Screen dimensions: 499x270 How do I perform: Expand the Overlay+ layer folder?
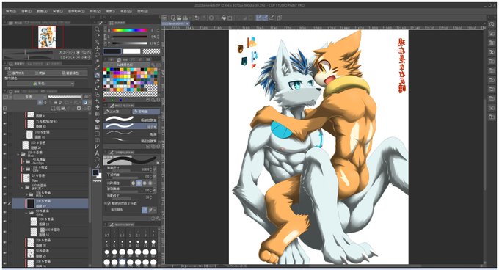coord(24,161)
